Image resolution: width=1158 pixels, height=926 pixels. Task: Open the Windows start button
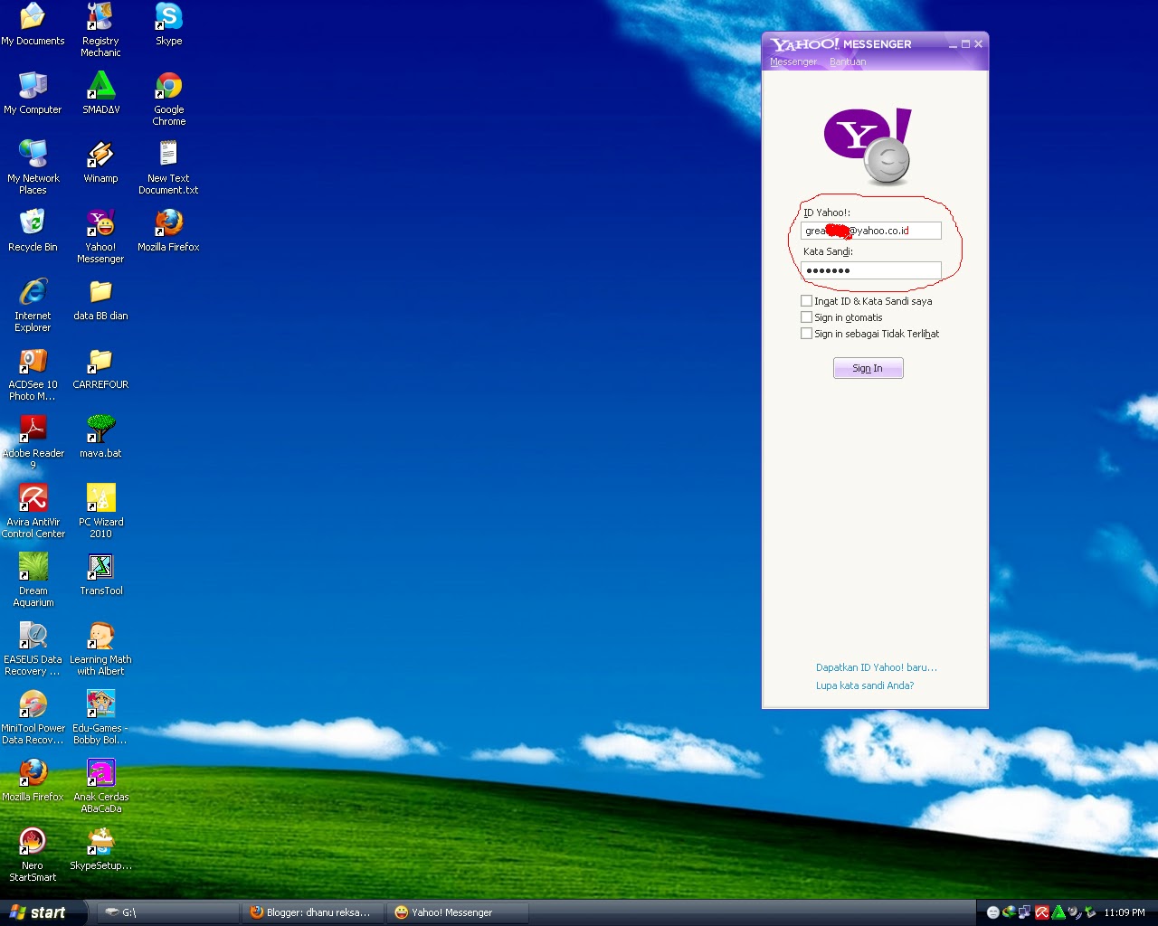pos(42,912)
